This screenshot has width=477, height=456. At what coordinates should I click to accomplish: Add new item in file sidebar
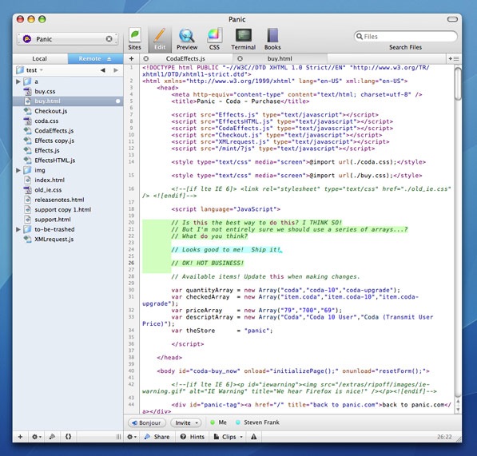tap(20, 437)
